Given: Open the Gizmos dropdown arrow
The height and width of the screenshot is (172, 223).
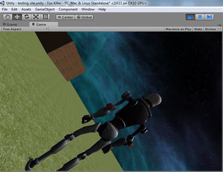Looking at the screenshot, I should click(219, 29).
